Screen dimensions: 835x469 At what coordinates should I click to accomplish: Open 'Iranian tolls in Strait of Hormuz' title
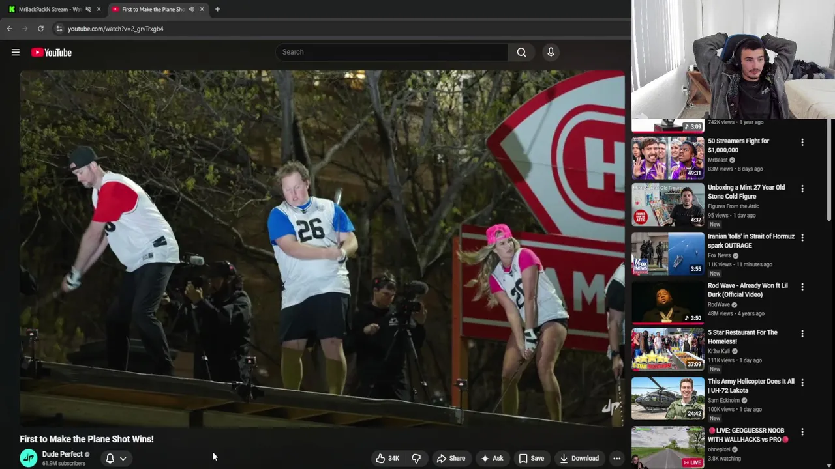click(x=751, y=241)
